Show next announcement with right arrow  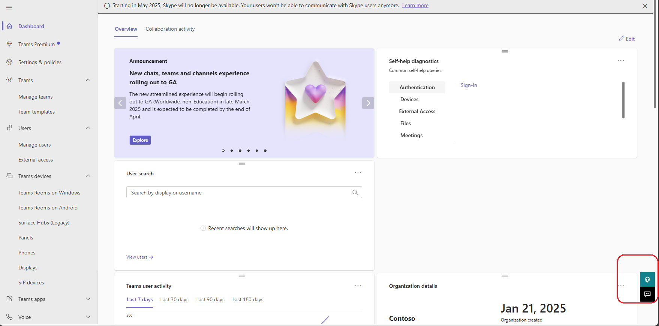(x=368, y=103)
